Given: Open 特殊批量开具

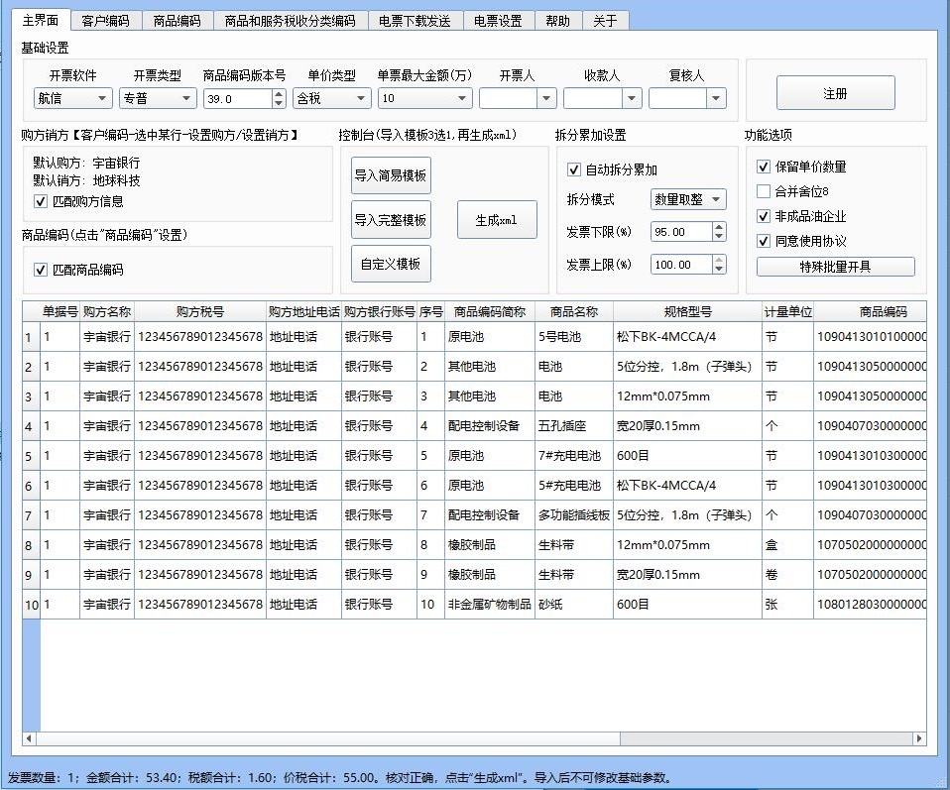Looking at the screenshot, I should coord(835,266).
